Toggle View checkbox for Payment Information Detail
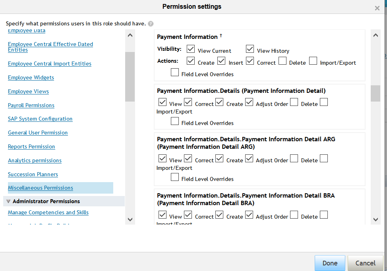This screenshot has width=387, height=271. click(x=163, y=102)
